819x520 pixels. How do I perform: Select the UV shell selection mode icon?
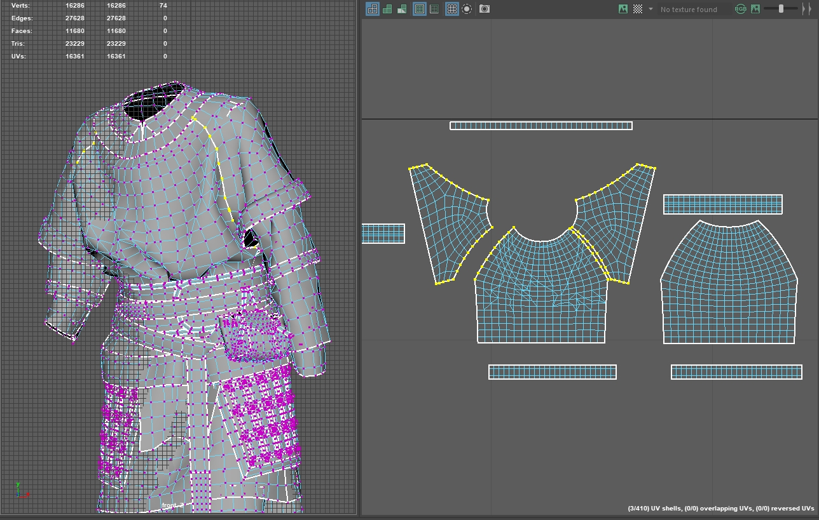coord(373,9)
